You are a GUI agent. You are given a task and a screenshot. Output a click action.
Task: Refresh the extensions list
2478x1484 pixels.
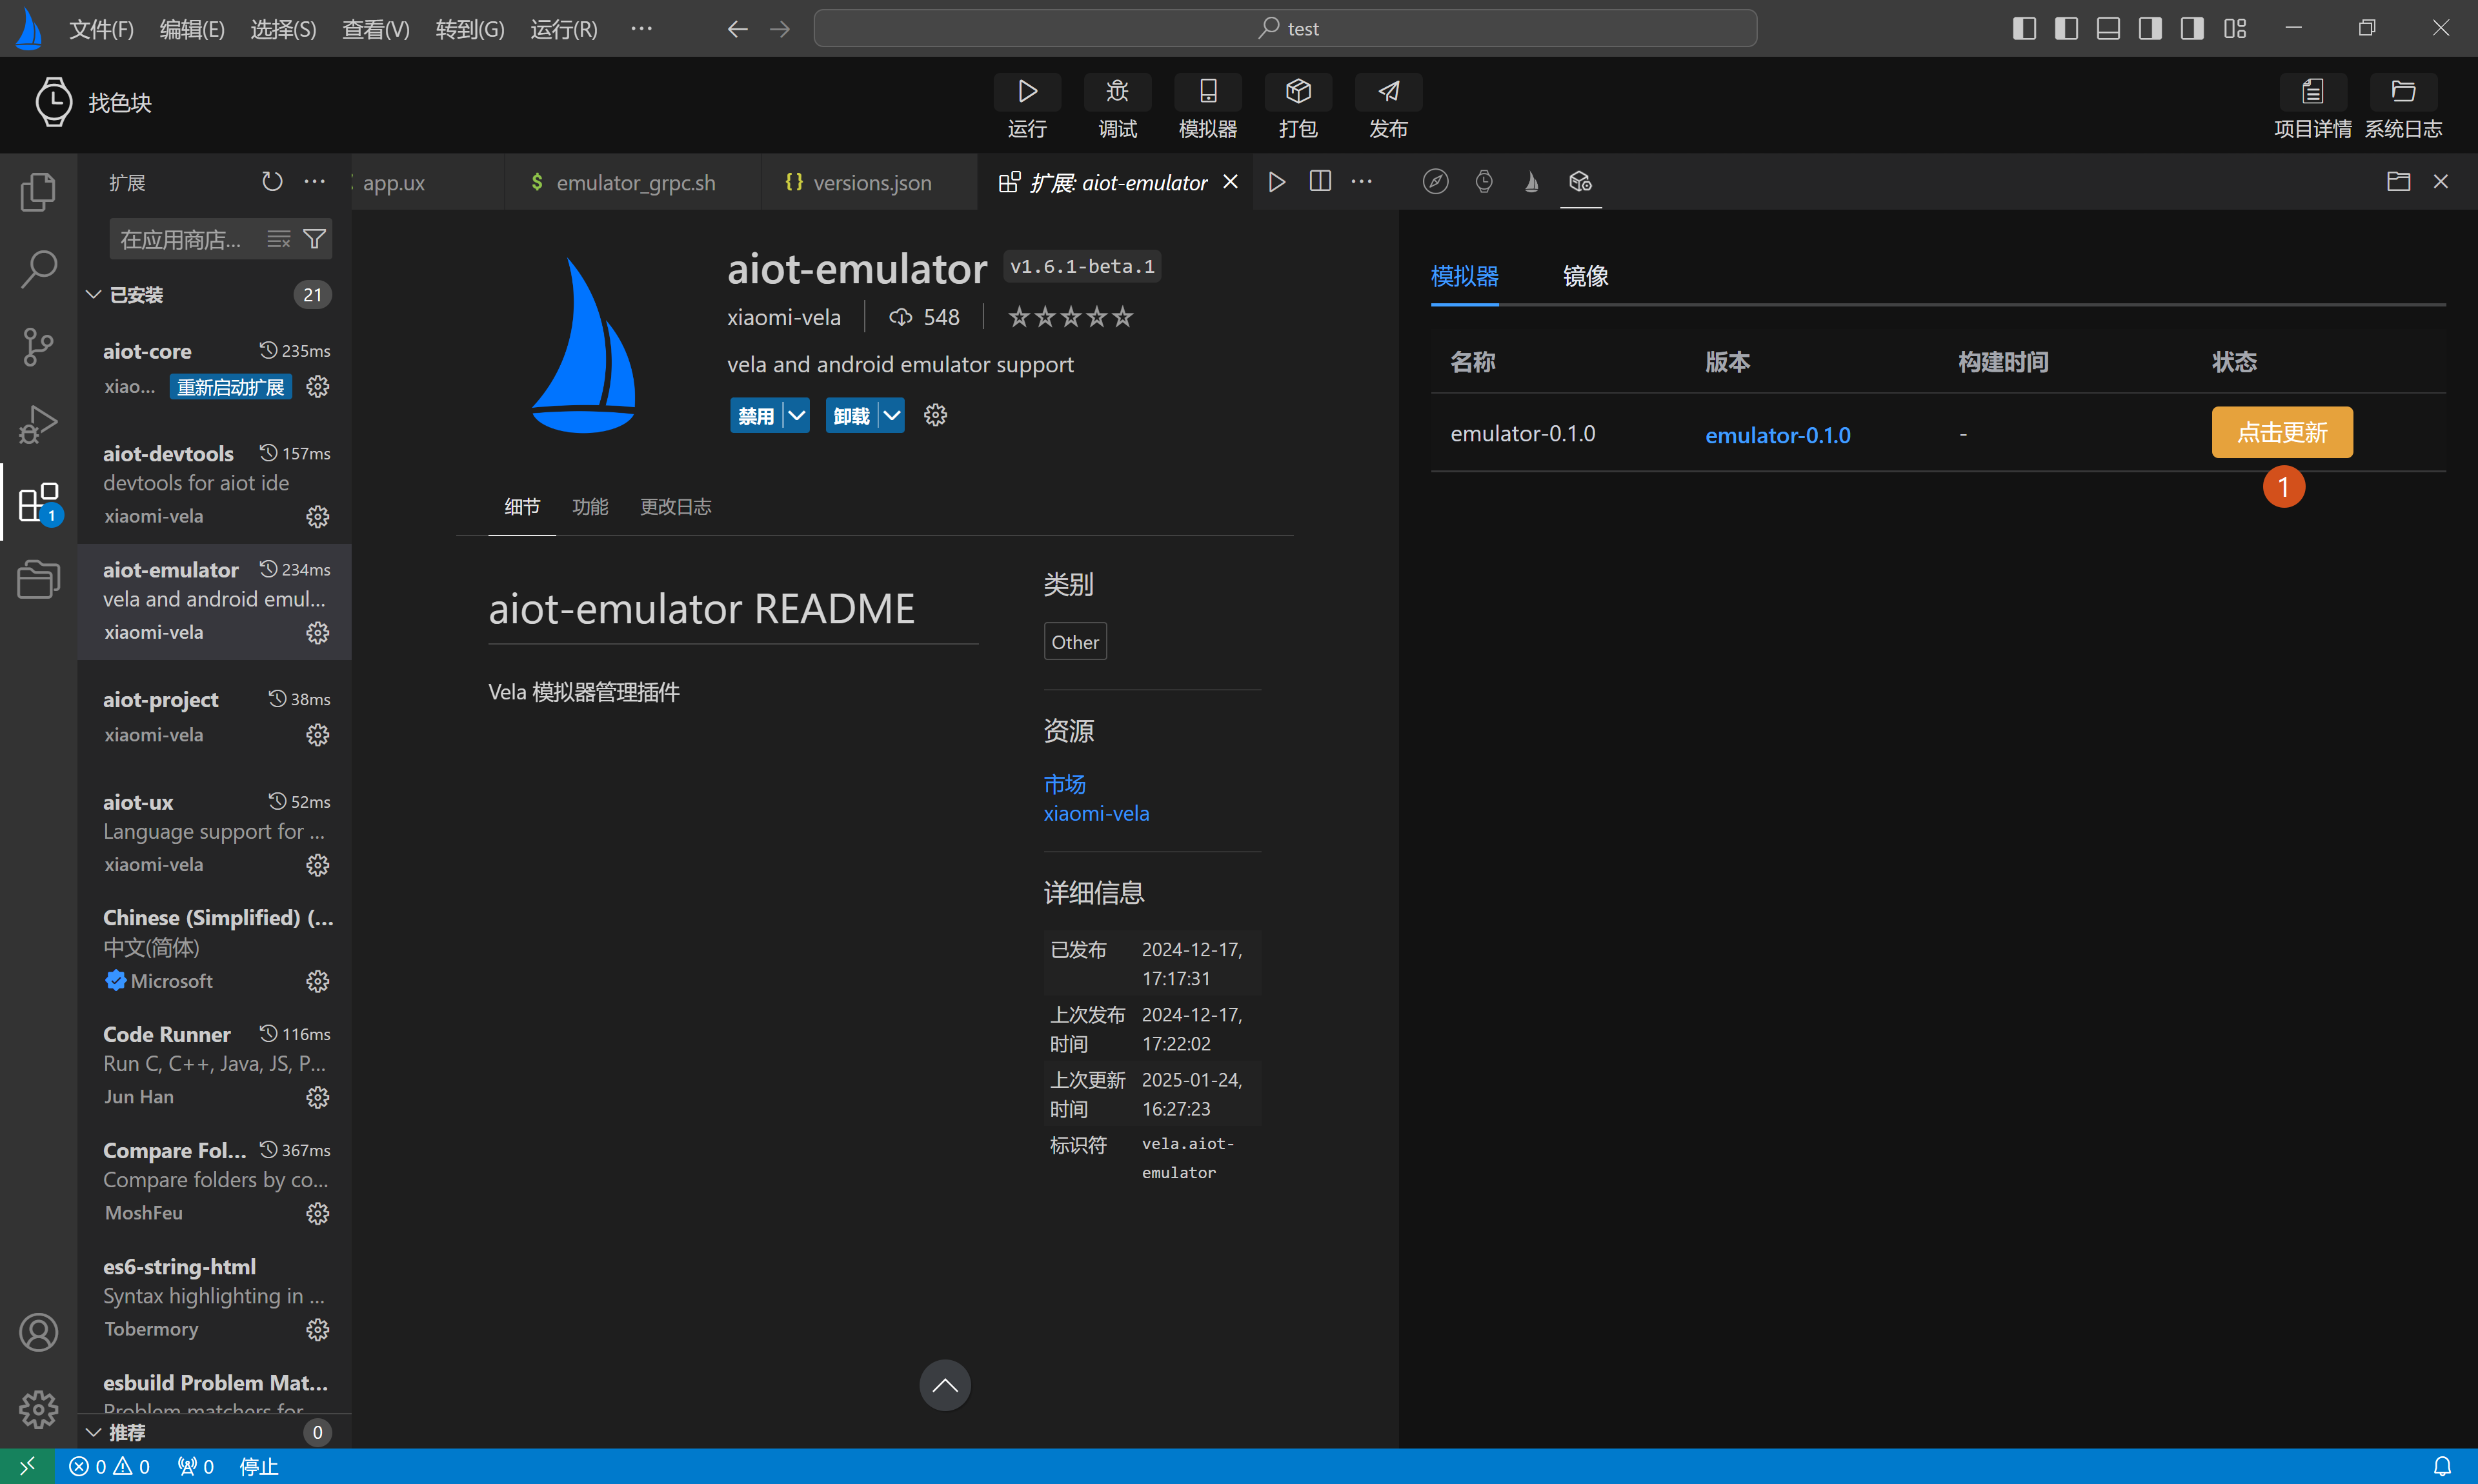272,182
